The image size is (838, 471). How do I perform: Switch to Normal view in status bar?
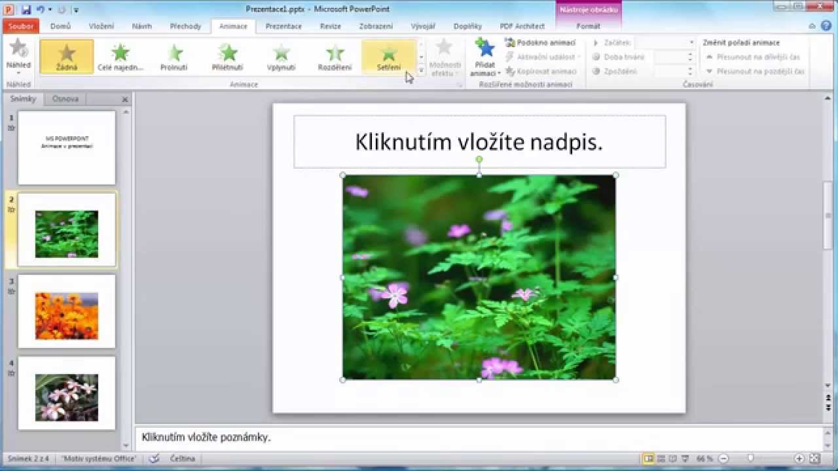pyautogui.click(x=648, y=459)
